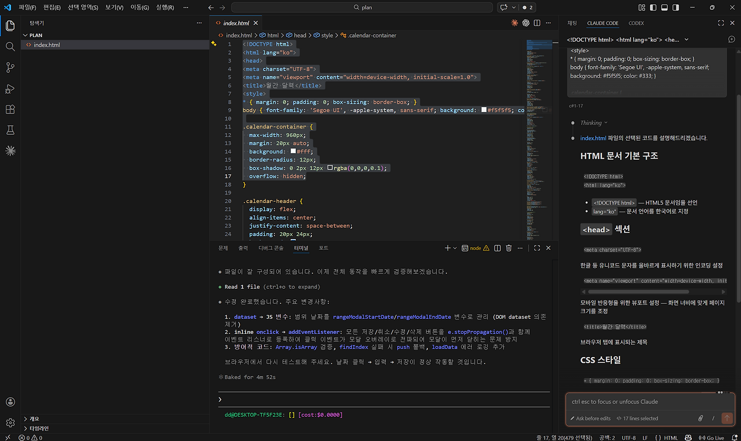This screenshot has height=441, width=741.
Task: Click the Go Live status bar button
Action: (x=711, y=438)
